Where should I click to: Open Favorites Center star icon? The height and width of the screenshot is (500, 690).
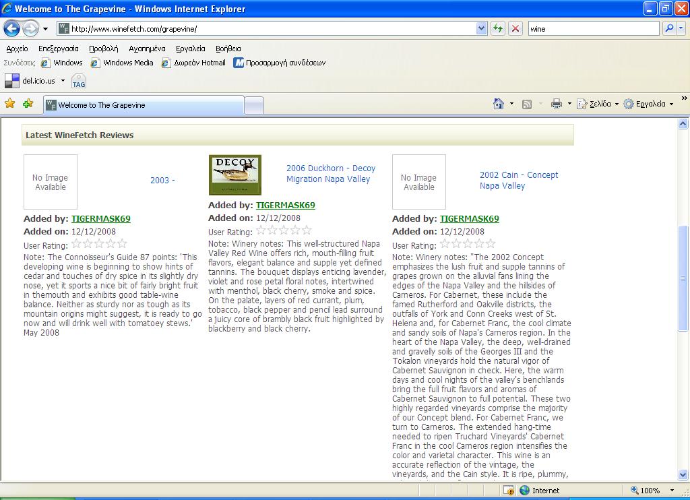pyautogui.click(x=9, y=103)
